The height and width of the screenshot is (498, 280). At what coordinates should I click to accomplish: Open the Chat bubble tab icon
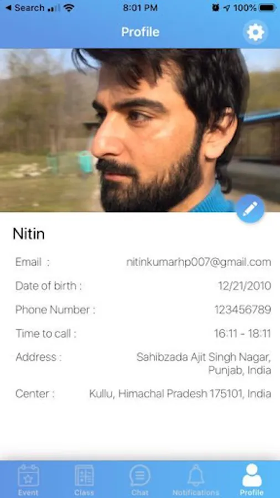click(140, 475)
